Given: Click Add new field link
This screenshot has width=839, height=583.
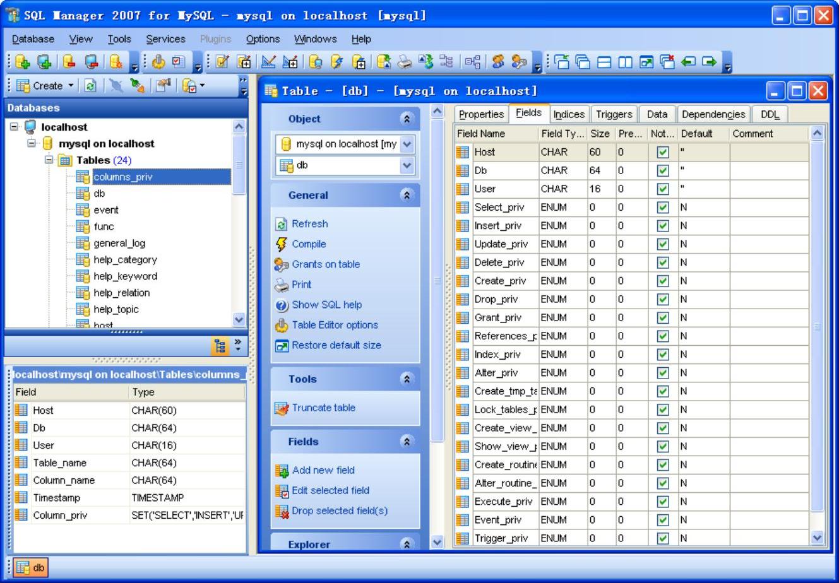Looking at the screenshot, I should tap(323, 470).
